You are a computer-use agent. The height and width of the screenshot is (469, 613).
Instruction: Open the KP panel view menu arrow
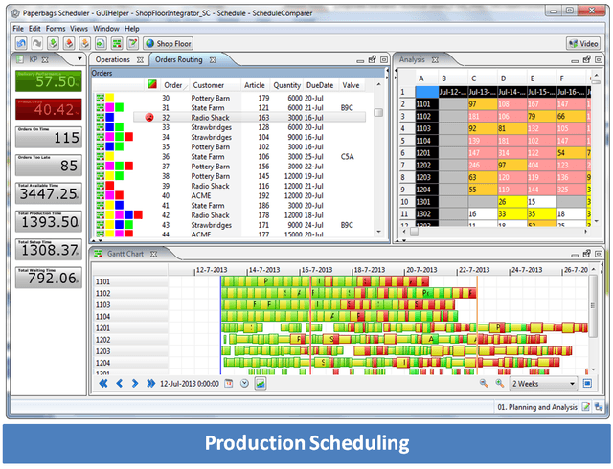[x=79, y=59]
